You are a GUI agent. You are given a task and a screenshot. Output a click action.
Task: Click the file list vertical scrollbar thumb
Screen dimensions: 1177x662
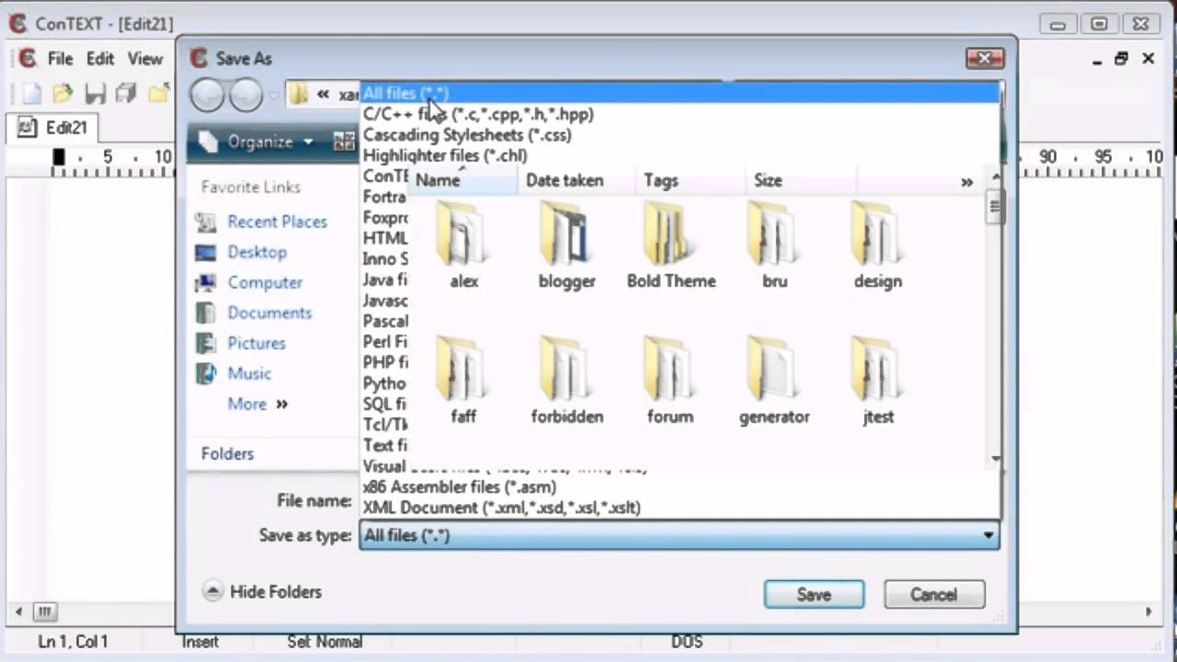pos(995,206)
